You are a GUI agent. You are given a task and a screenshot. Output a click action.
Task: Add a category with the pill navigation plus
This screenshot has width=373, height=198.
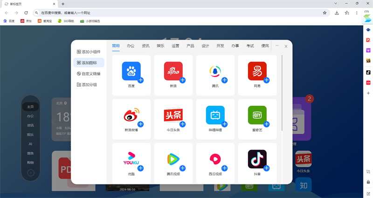tap(30, 173)
